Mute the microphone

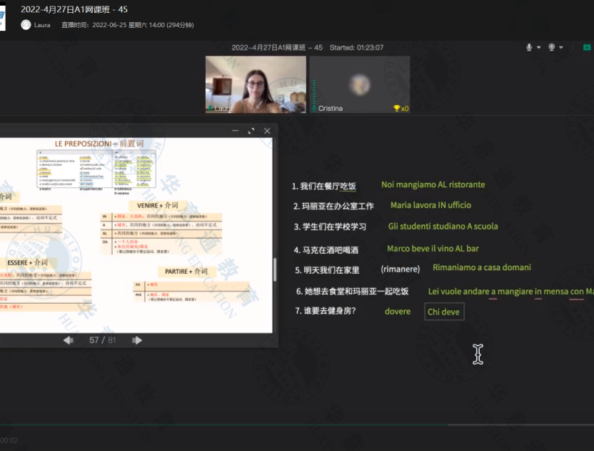click(529, 47)
